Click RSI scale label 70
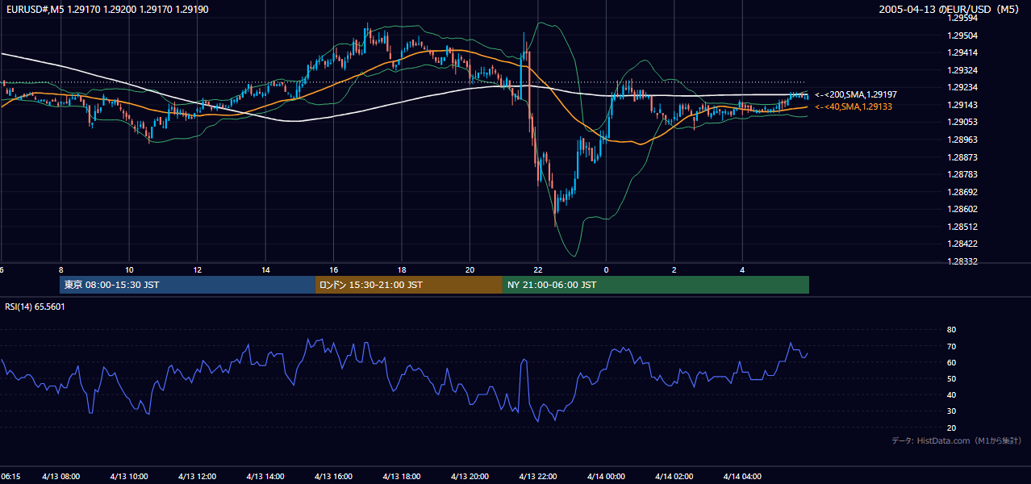The image size is (1031, 484). point(951,346)
